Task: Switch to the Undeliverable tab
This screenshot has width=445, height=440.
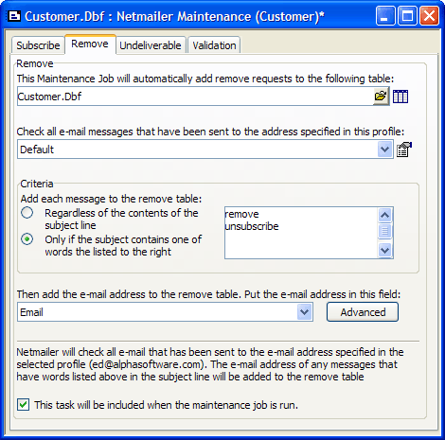Action: pyautogui.click(x=151, y=45)
